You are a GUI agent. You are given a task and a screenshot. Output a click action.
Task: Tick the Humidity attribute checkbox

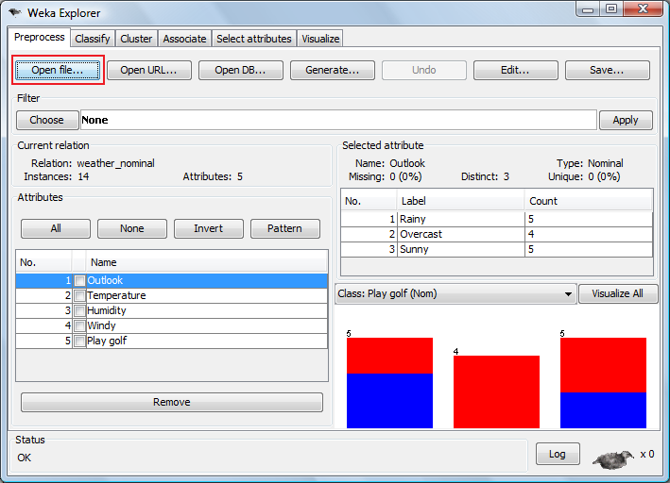pos(79,310)
